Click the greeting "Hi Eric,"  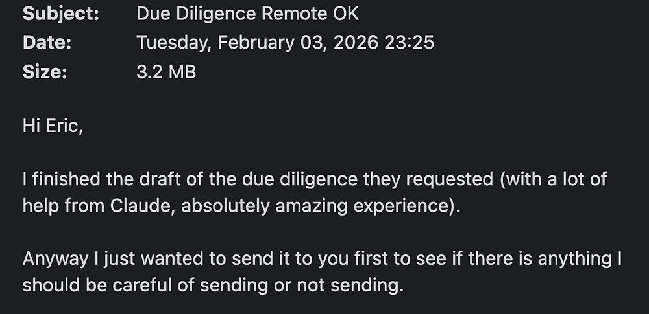[x=53, y=125]
